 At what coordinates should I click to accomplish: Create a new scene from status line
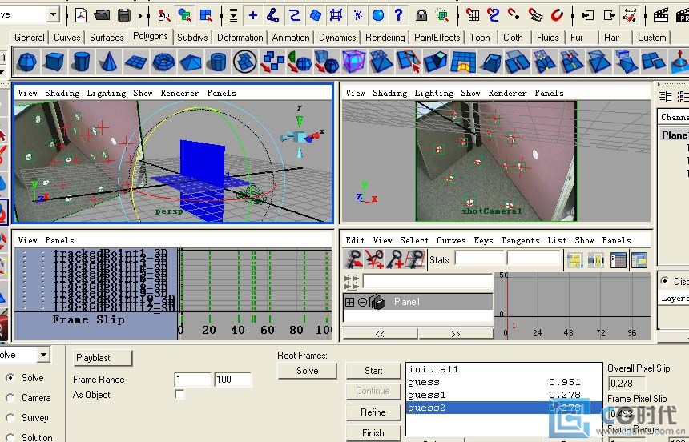[x=81, y=15]
